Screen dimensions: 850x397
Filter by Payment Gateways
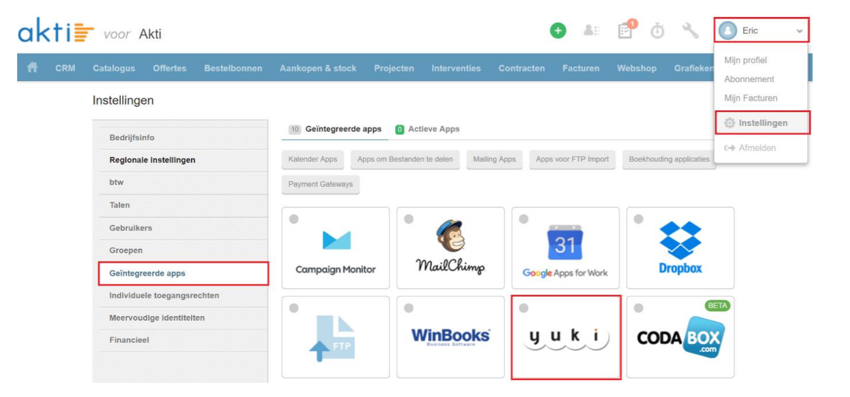(x=321, y=184)
